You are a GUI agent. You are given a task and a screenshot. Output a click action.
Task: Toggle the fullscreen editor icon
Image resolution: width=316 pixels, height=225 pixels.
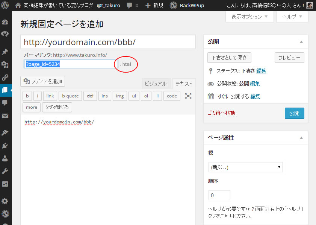coord(188,96)
